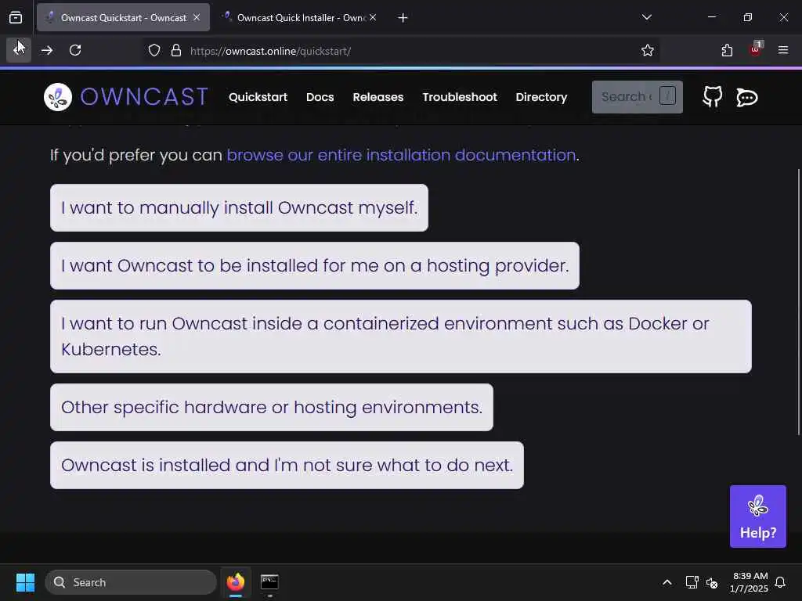
Task: Click the muted volume tray icon
Action: (x=711, y=582)
